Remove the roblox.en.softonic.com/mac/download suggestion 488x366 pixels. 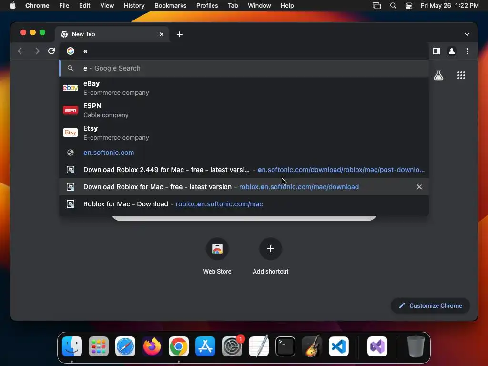(x=419, y=187)
